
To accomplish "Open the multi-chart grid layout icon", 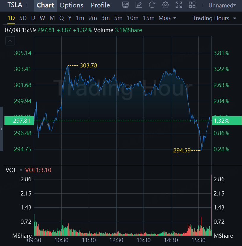I will [x=192, y=5].
